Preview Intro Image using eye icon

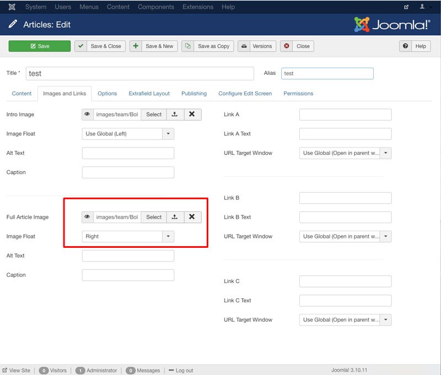[87, 114]
